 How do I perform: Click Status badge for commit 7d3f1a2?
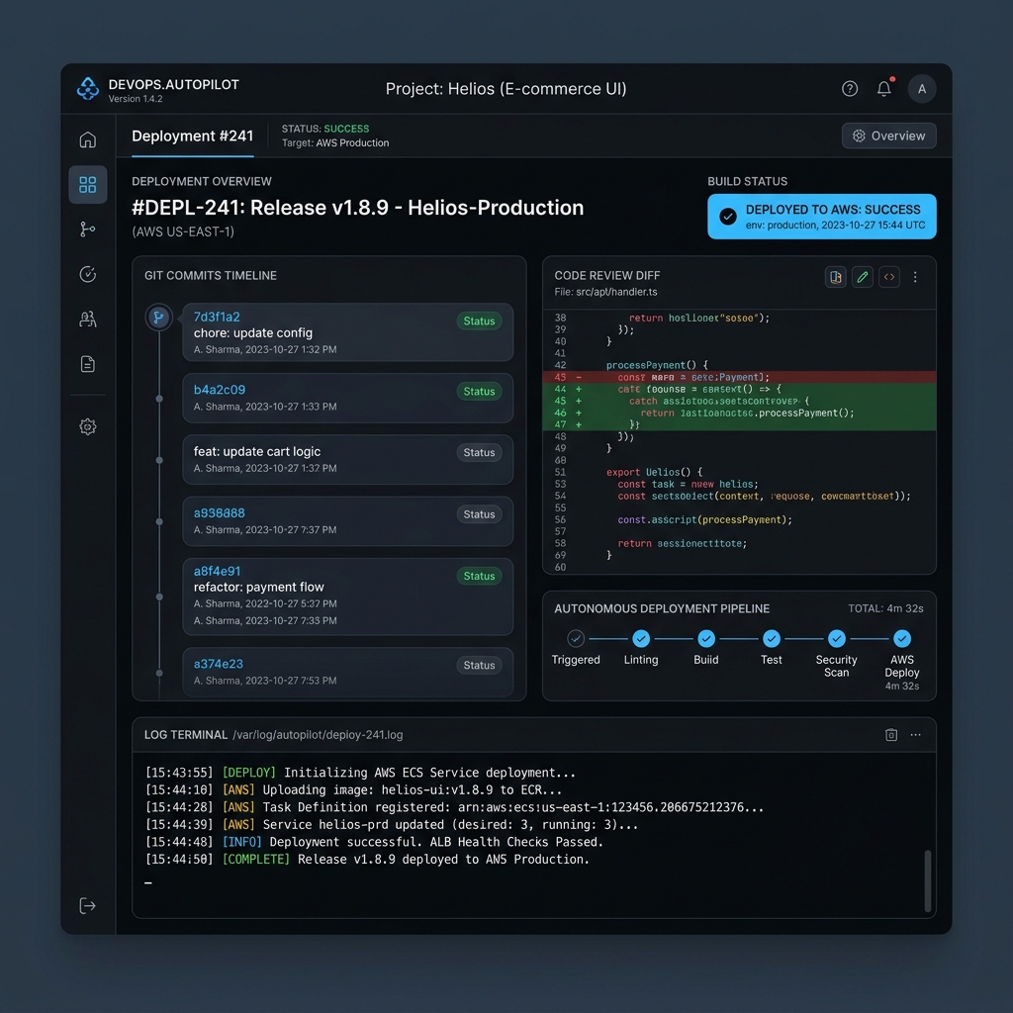[x=479, y=322]
